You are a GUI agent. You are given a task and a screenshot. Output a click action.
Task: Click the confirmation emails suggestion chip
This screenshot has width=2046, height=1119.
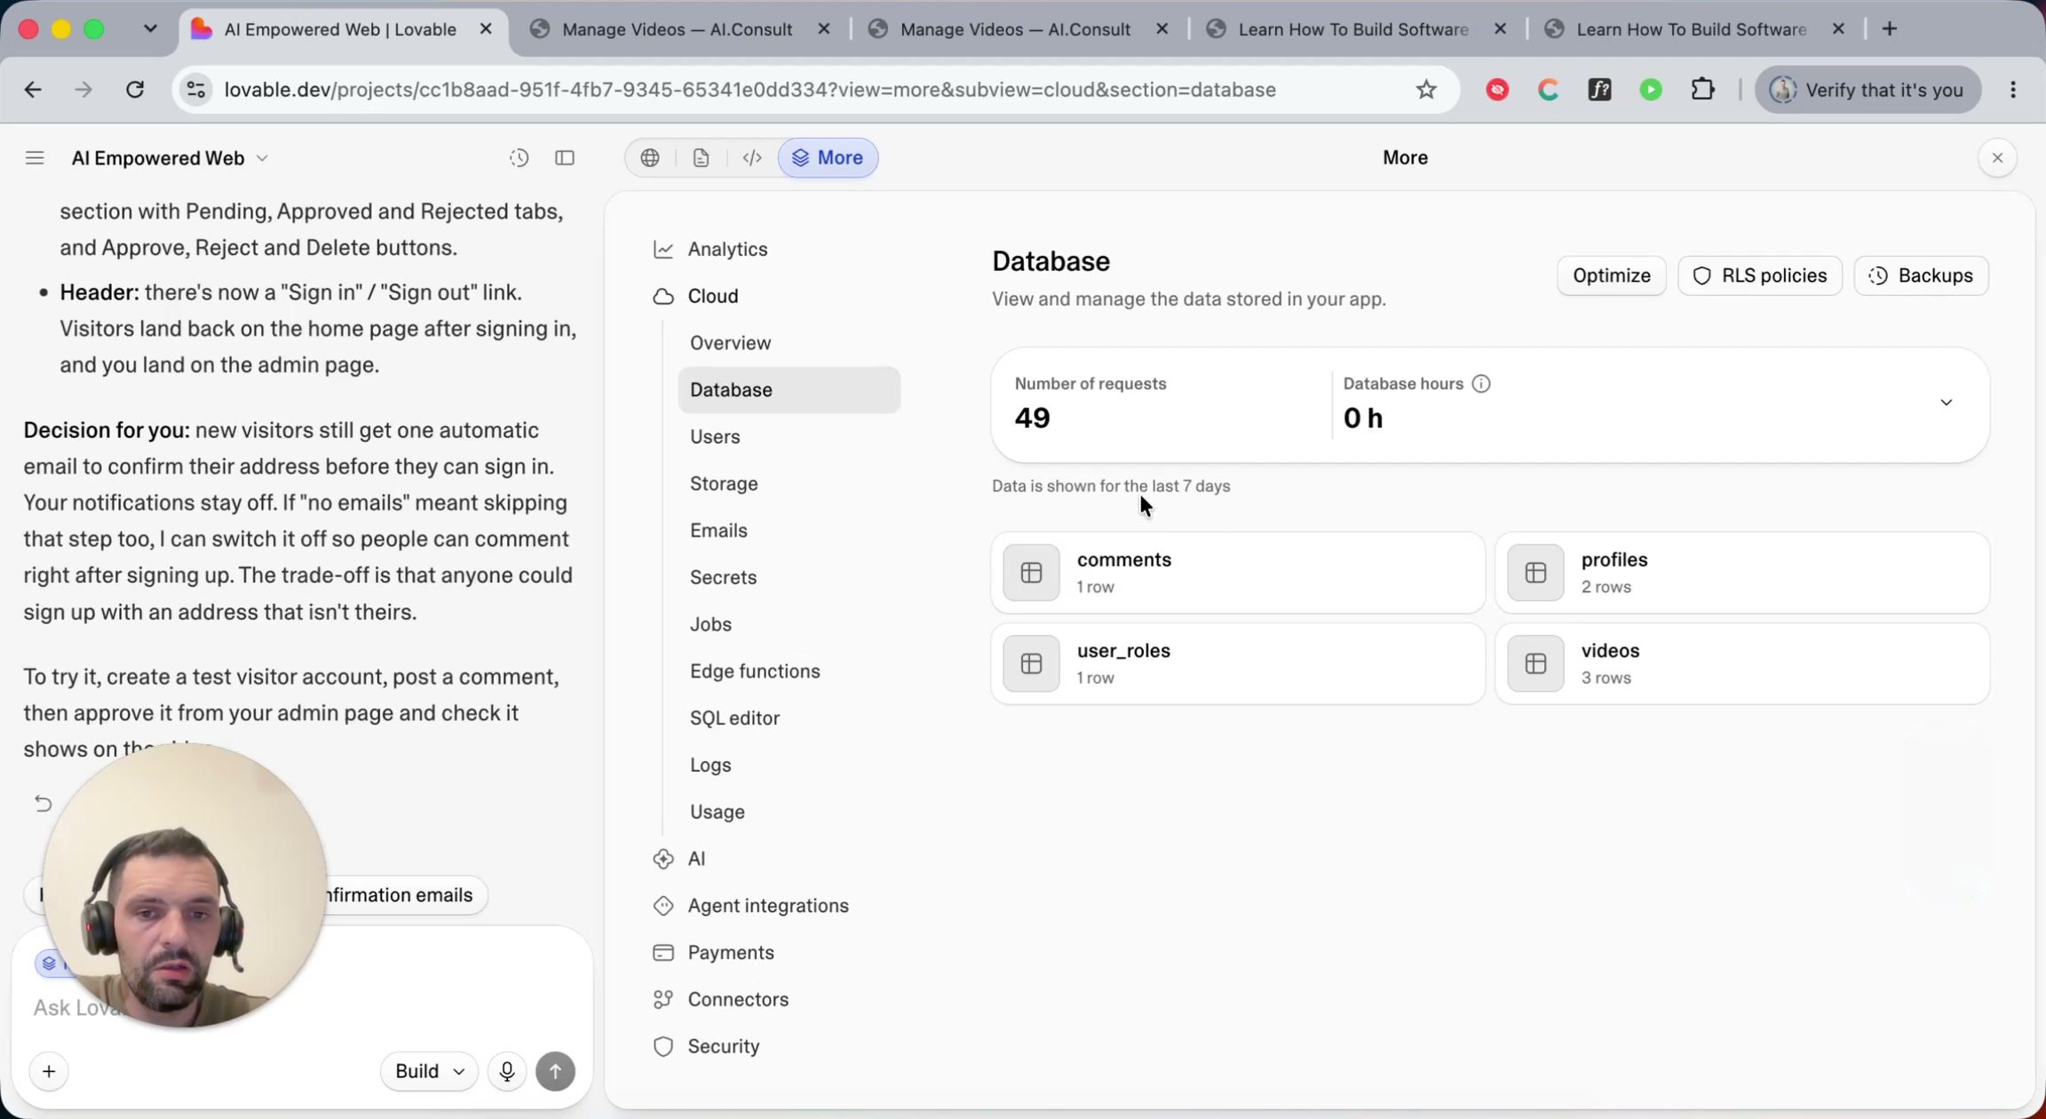tap(400, 895)
